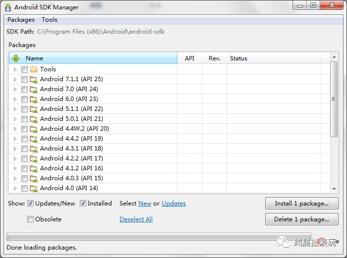Click the Android 5.1.1 (API 22) package icon
This screenshot has width=347, height=258.
coord(34,109)
